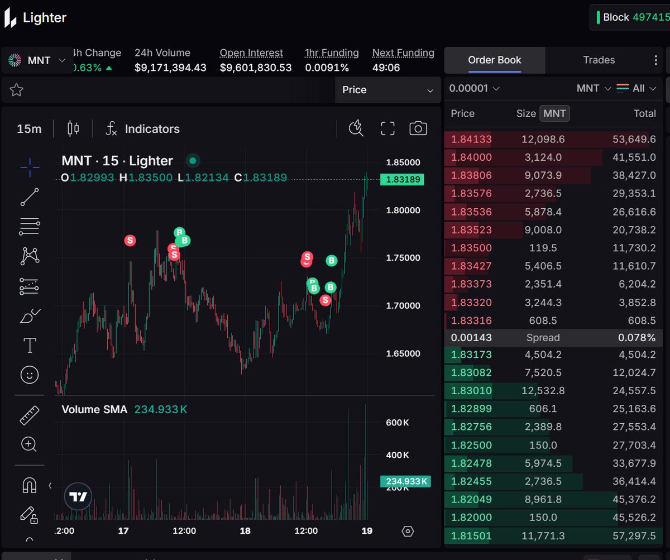Select the text annotation tool
670x560 pixels.
pos(30,345)
